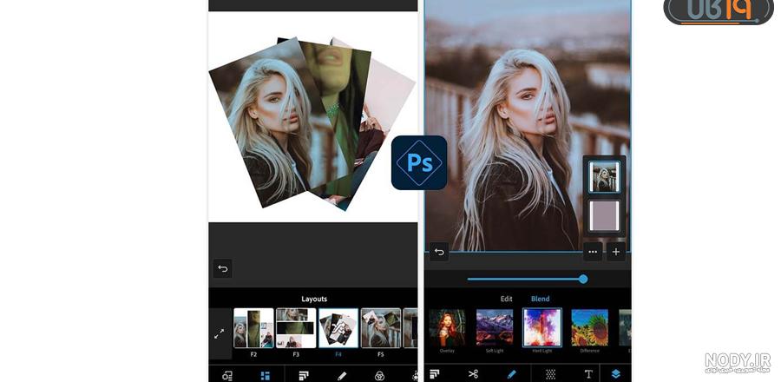Choose the Difference blend mode thumbnail
Screen dimensions: 781x382
[x=590, y=327]
